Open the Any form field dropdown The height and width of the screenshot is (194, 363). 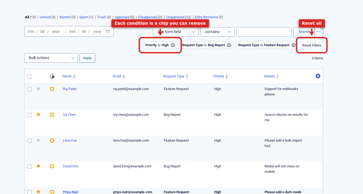tap(176, 32)
